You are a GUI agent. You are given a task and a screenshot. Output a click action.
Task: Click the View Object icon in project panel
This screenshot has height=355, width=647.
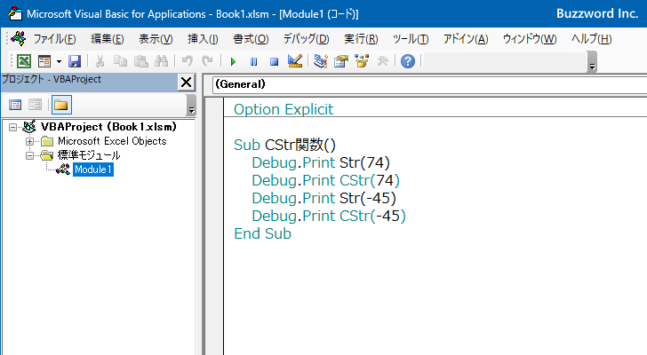(x=35, y=105)
